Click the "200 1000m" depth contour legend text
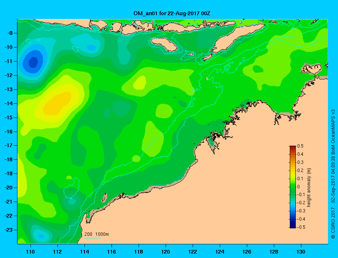 pyautogui.click(x=97, y=234)
